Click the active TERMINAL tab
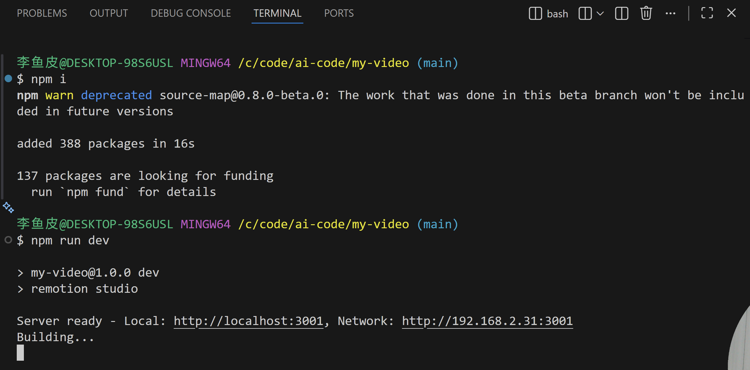750x370 pixels. coord(277,13)
